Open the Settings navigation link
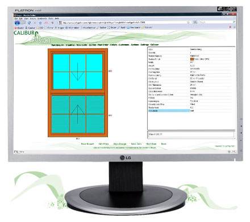 (x=144, y=45)
